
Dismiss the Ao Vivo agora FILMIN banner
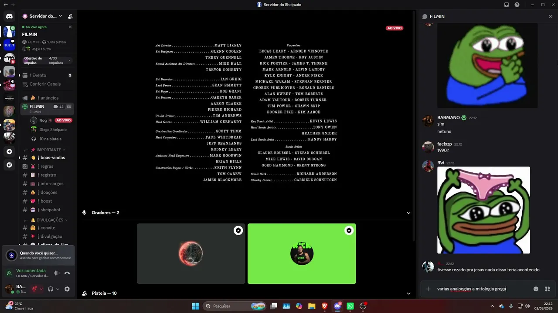70,27
